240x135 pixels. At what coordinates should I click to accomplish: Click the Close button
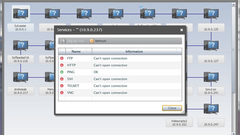(172, 108)
